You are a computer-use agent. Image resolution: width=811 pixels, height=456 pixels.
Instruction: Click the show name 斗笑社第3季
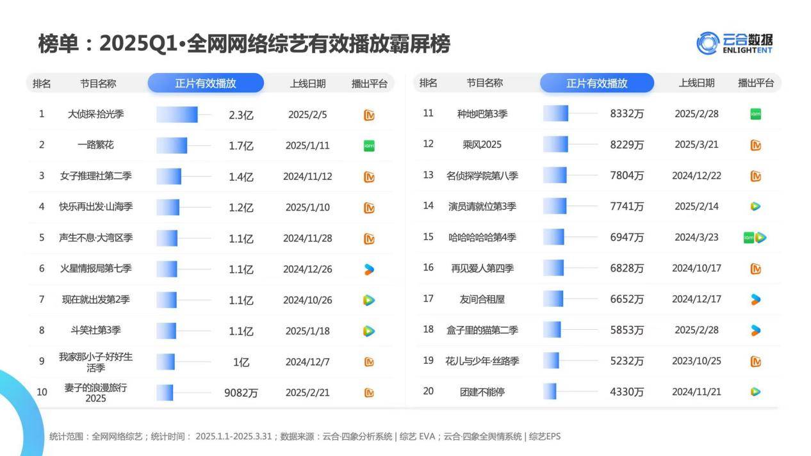(95, 330)
